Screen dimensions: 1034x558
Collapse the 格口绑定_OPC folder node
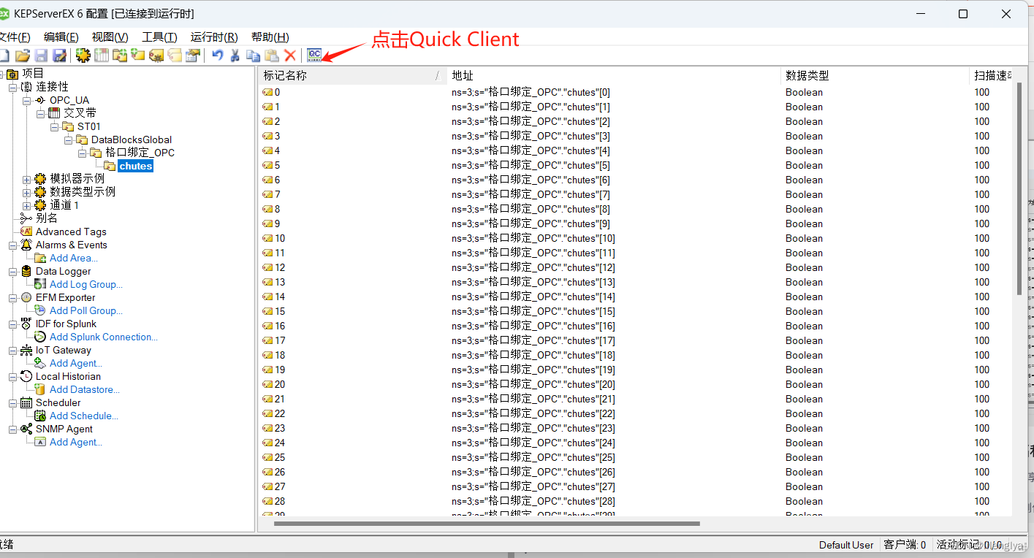(x=82, y=153)
